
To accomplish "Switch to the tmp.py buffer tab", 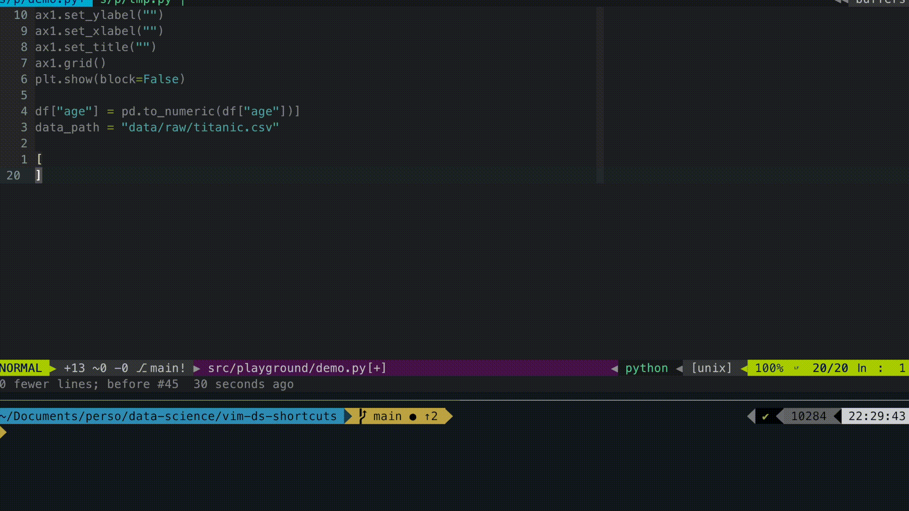I will pyautogui.click(x=135, y=2).
